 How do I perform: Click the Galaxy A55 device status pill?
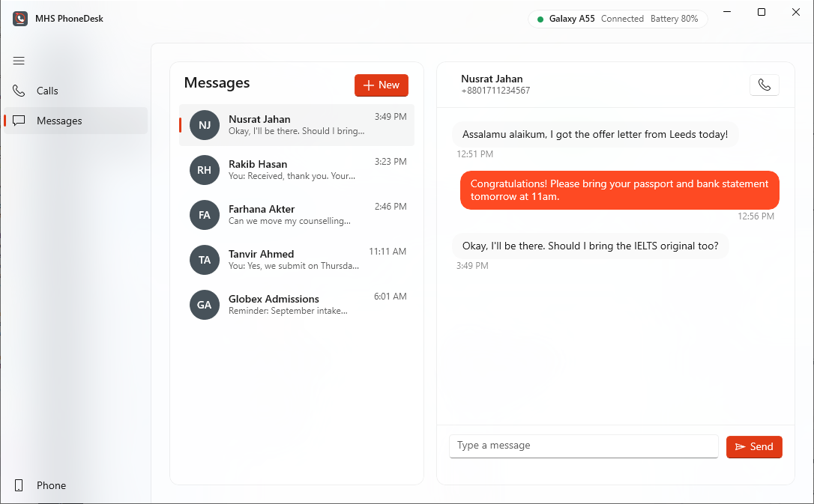point(618,19)
